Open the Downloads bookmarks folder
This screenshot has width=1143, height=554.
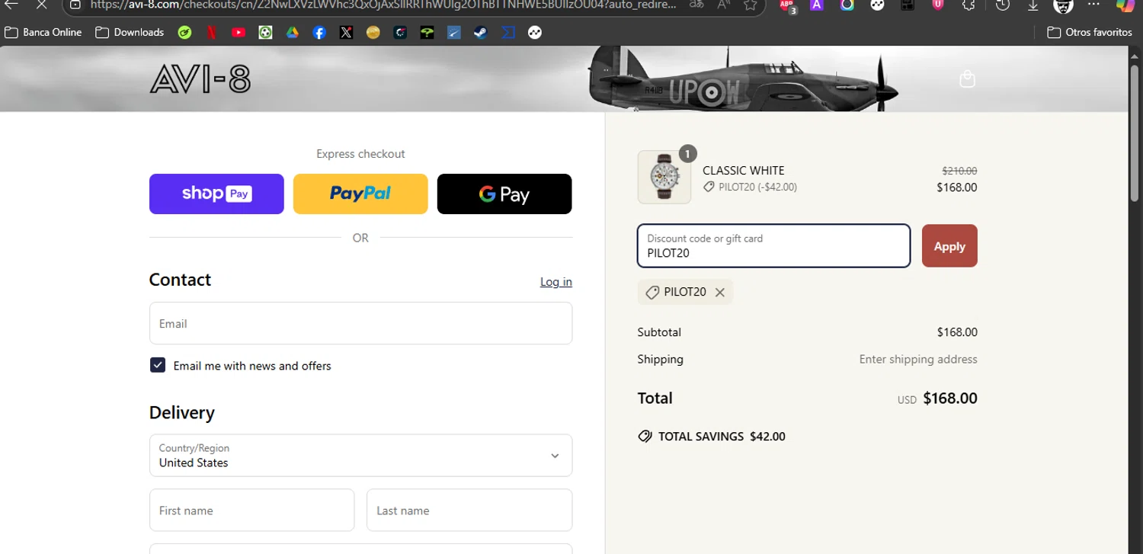point(130,33)
